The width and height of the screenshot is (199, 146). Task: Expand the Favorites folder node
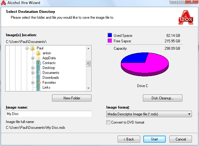tap(33, 83)
